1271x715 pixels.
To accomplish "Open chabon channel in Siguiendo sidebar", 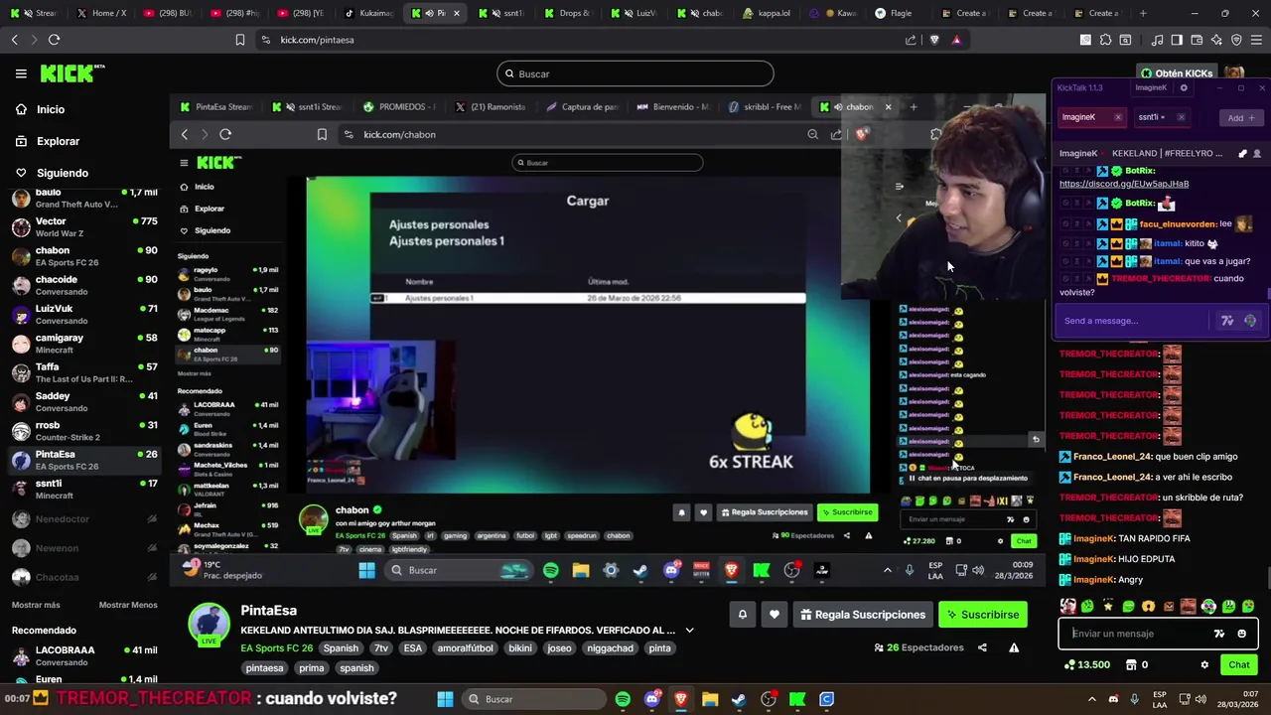I will [84, 256].
